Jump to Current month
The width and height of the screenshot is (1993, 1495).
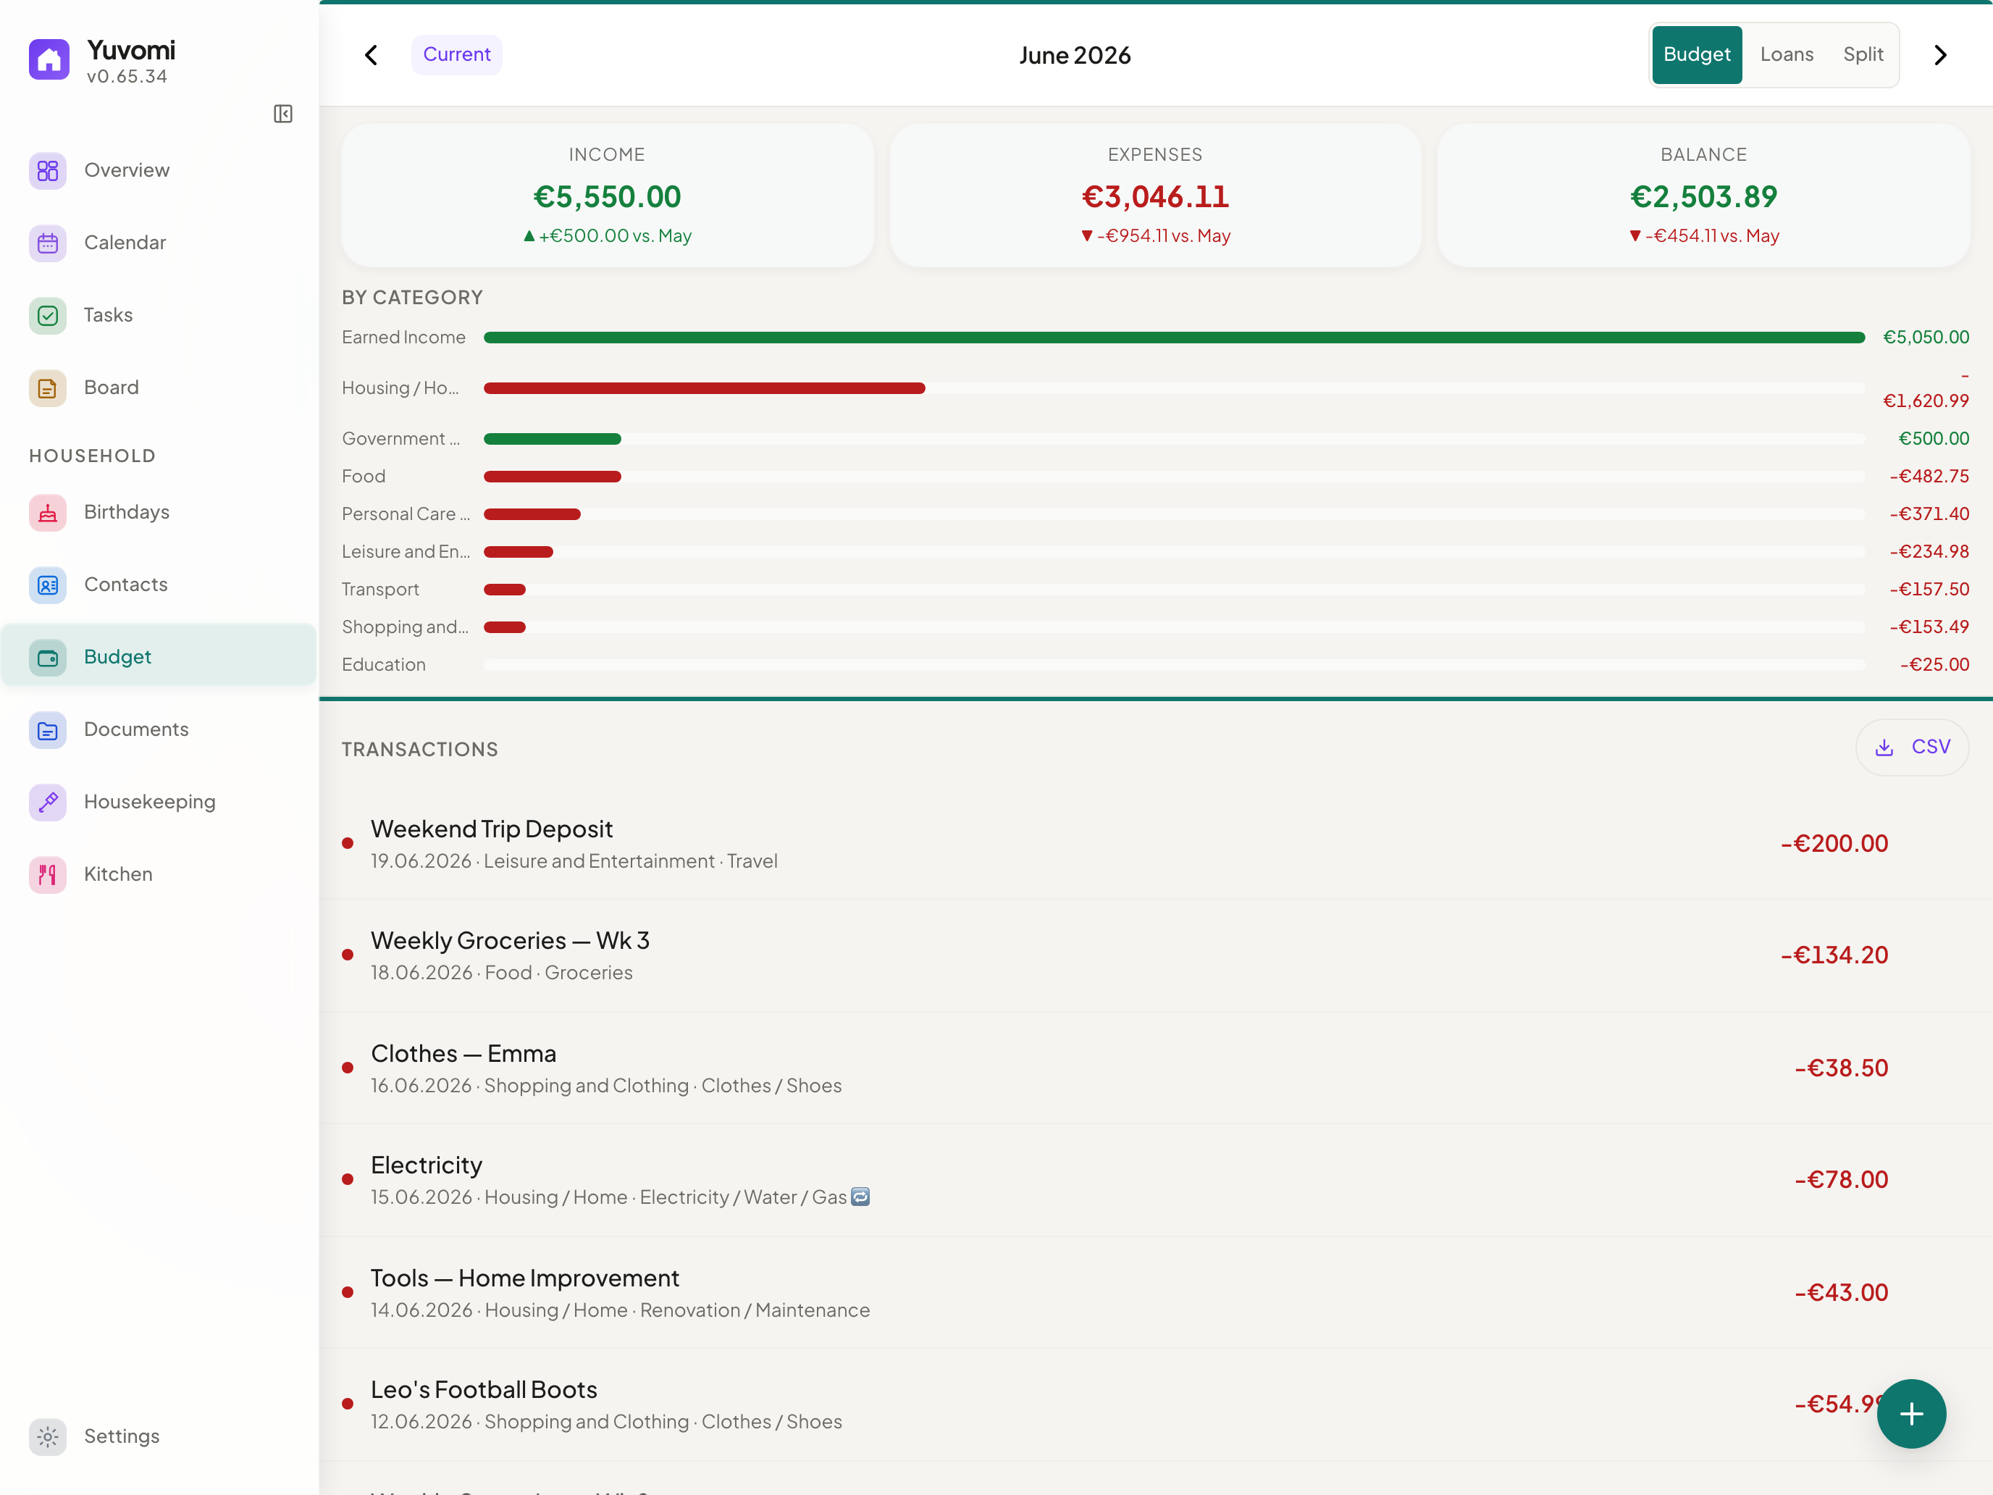pyautogui.click(x=457, y=55)
